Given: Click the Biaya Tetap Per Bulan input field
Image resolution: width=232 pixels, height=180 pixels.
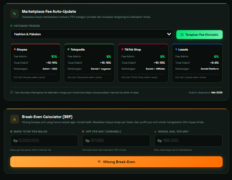Looking at the screenshot, I should pos(44,141).
